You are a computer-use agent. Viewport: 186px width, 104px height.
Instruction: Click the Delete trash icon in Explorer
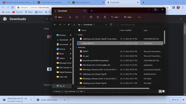tap(105, 17)
